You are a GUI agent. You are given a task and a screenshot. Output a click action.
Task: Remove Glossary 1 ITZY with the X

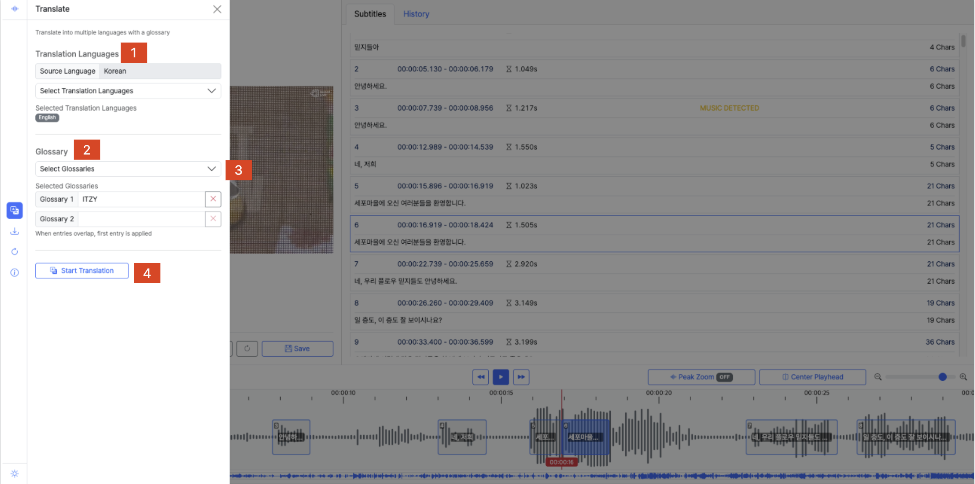click(213, 199)
